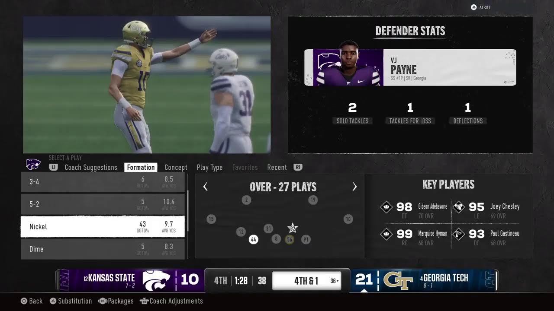Click Marquise Hyman player name

[432, 233]
